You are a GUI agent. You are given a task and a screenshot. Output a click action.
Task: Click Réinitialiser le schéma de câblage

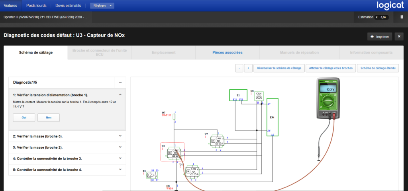(x=279, y=68)
